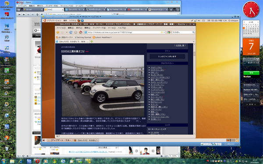This screenshot has height=164, width=263.
Task: Click the green Norton status gadget
Action: click(251, 73)
